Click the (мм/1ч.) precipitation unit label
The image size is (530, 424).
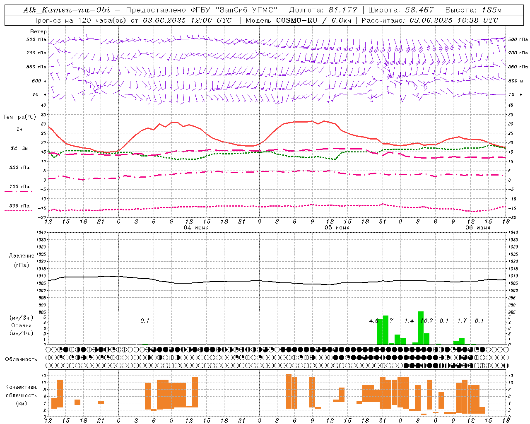pos(22,333)
